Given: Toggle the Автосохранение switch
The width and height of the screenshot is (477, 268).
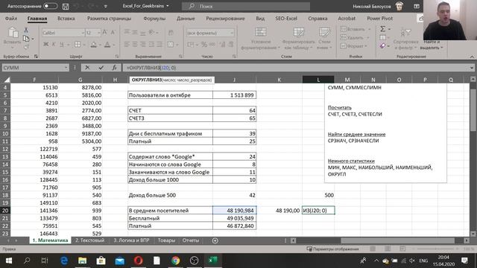Looking at the screenshot, I should pyautogui.click(x=50, y=6).
